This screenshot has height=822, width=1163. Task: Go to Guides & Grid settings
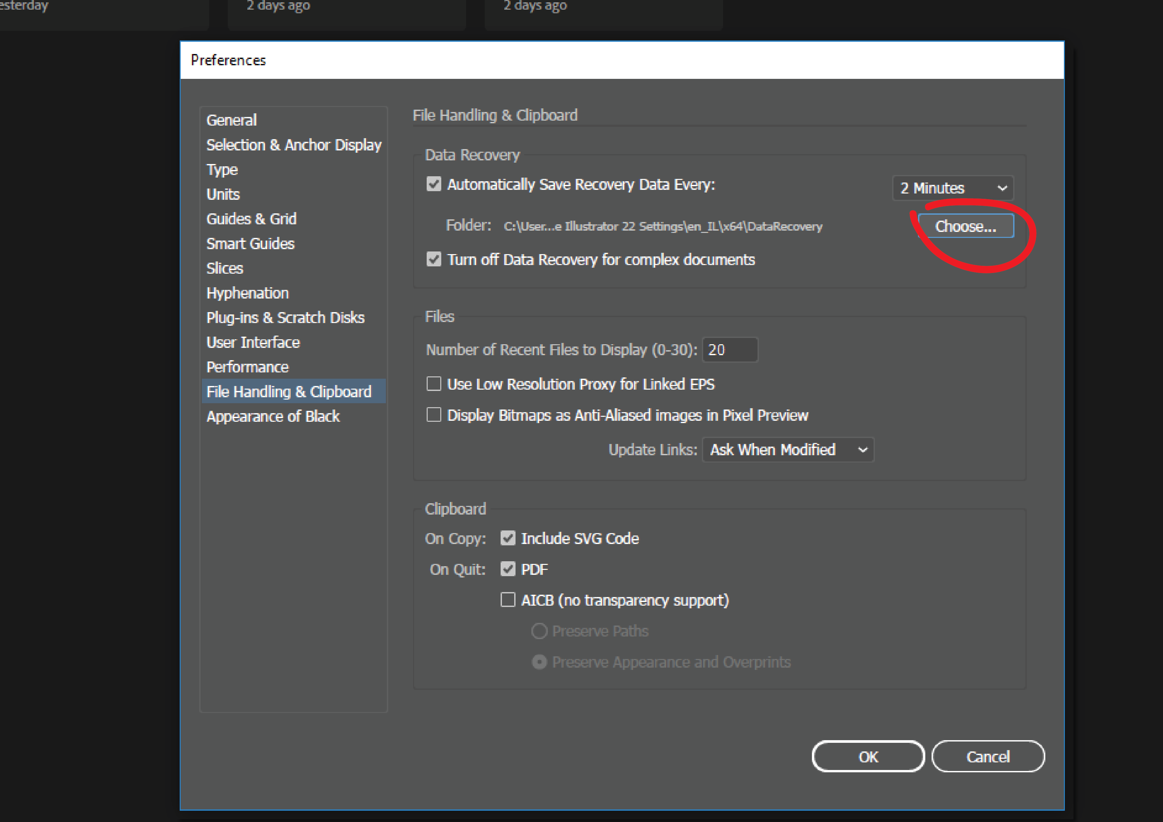pyautogui.click(x=251, y=219)
